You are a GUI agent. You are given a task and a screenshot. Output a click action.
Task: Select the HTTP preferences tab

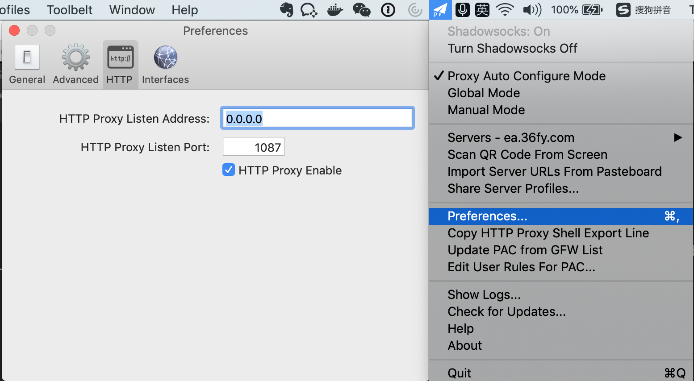click(120, 65)
